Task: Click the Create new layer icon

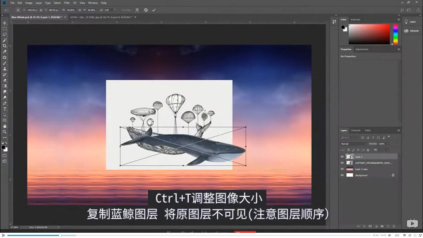Action: [x=388, y=226]
